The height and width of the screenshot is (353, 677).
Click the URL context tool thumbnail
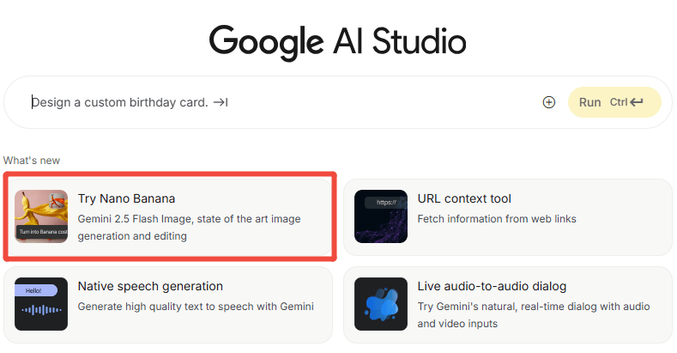point(381,216)
